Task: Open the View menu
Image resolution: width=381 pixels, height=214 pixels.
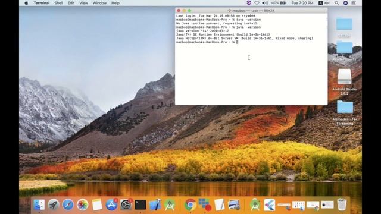Action: coord(83,3)
